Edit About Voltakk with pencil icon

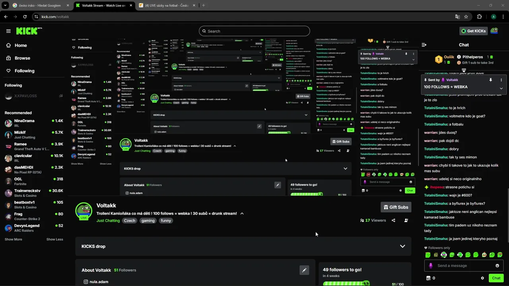304,270
